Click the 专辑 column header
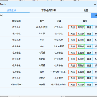The height and width of the screenshot is (97, 97). point(59,21)
